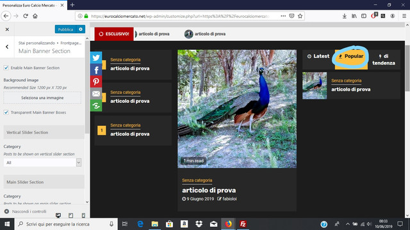Viewport: 410px width, 230px height.
Task: Uncheck Transparent Main Banner Boxes
Action: 6,112
